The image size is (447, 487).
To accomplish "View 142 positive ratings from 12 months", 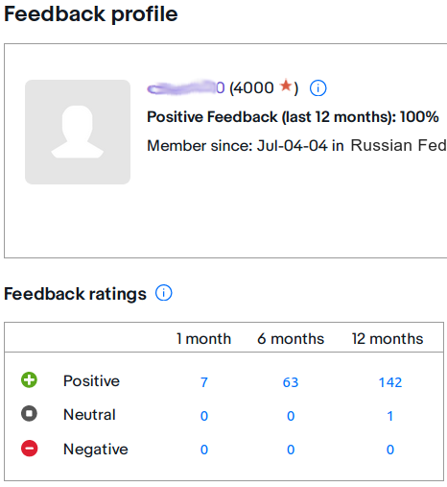I will coord(390,382).
